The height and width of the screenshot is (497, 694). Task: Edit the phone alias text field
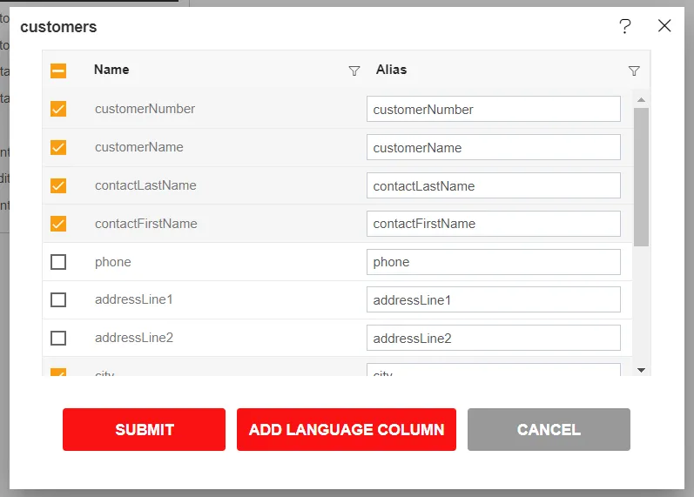(493, 262)
